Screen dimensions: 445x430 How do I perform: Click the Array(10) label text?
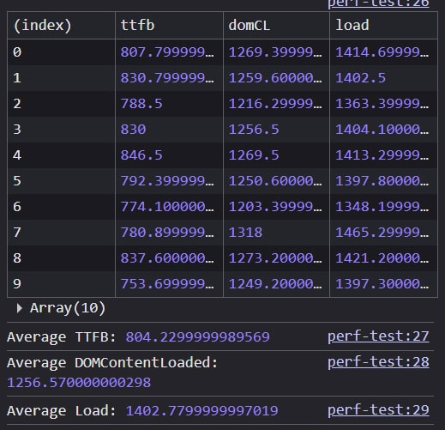(68, 308)
